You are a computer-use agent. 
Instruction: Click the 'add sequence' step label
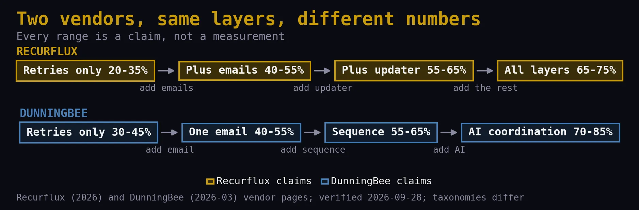click(313, 150)
